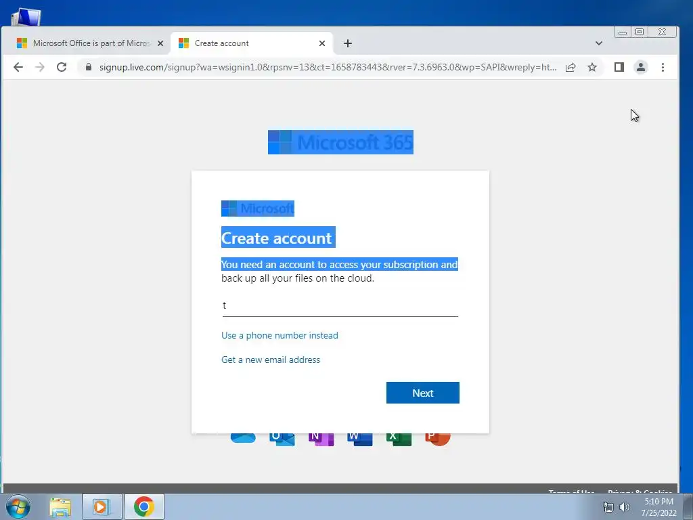Open the Chrome profile menu
Viewport: 693px width, 520px height.
coord(640,67)
